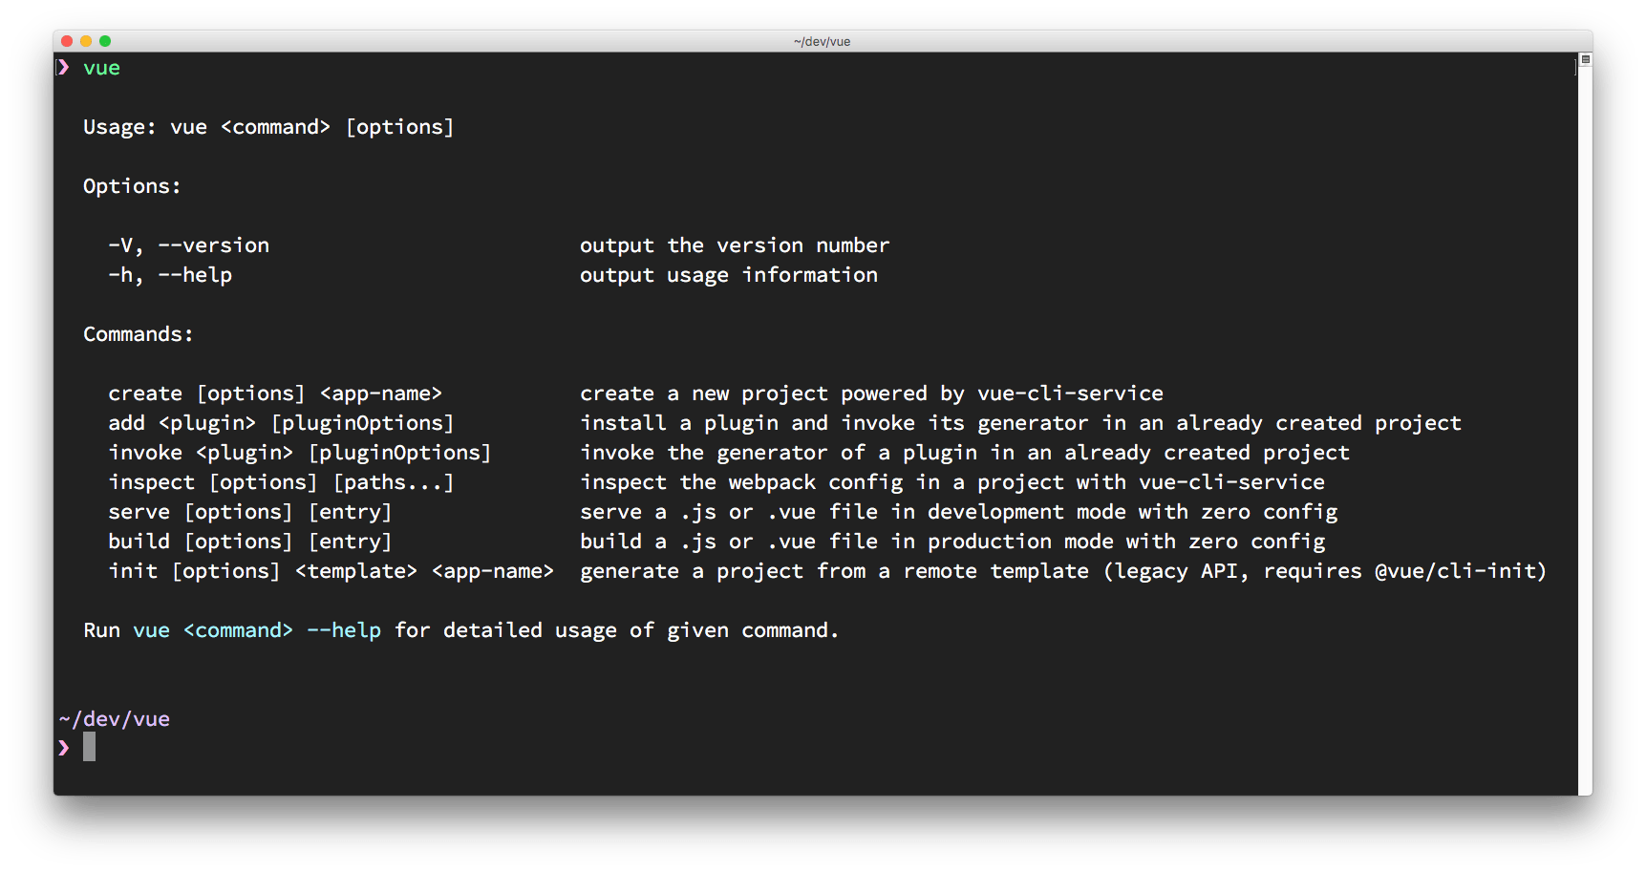Click the '--version' option flag
The height and width of the screenshot is (872, 1646).
click(213, 245)
